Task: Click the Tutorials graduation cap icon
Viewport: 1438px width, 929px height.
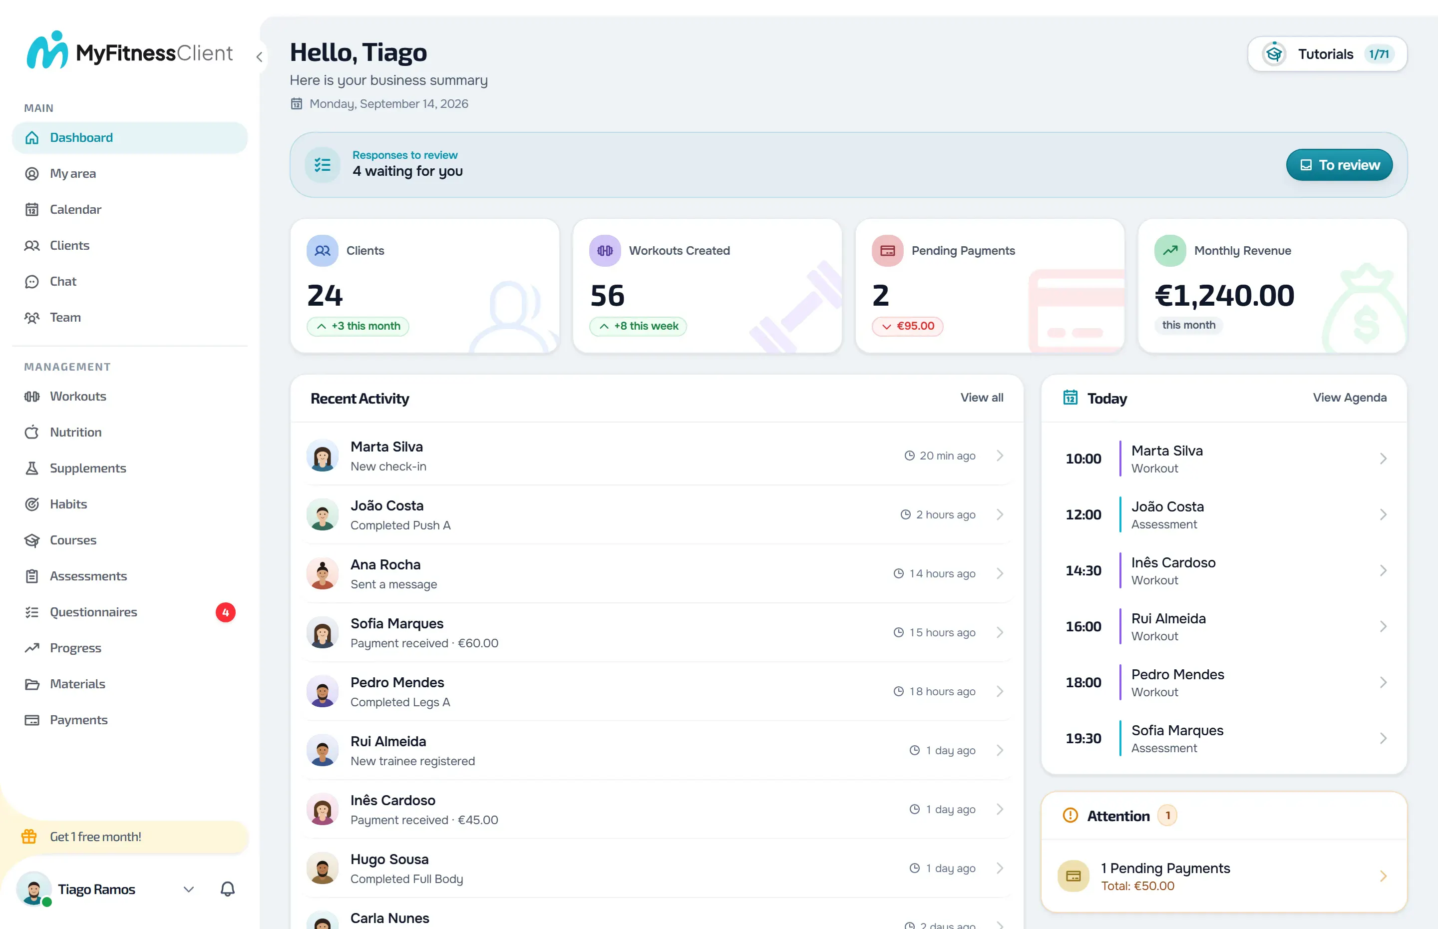Action: point(1273,54)
